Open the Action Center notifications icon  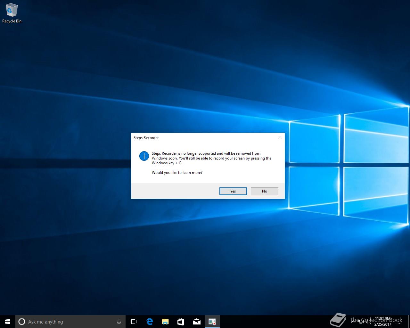(400, 322)
